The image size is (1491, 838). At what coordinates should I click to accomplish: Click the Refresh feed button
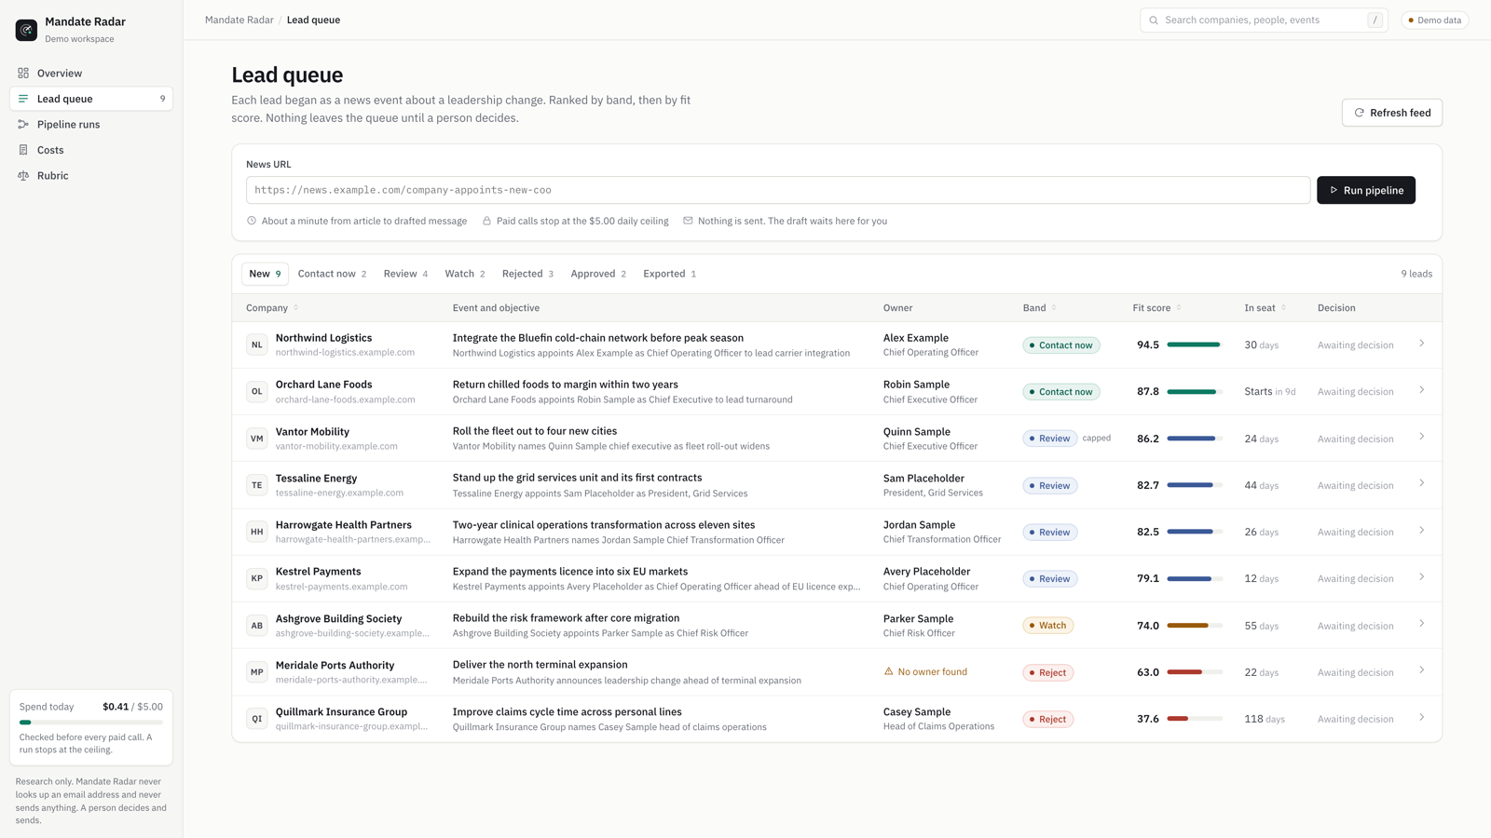(1392, 113)
